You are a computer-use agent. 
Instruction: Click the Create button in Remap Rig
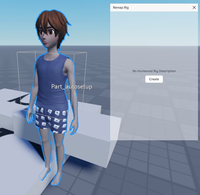click(154, 79)
